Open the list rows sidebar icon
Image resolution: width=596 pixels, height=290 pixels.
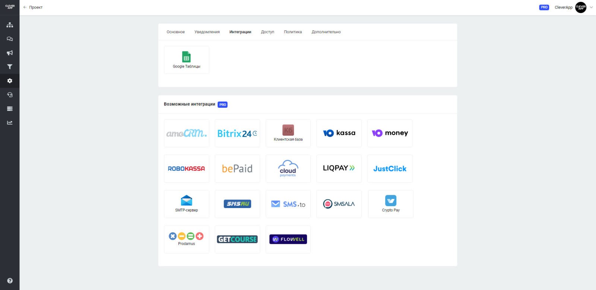10,109
